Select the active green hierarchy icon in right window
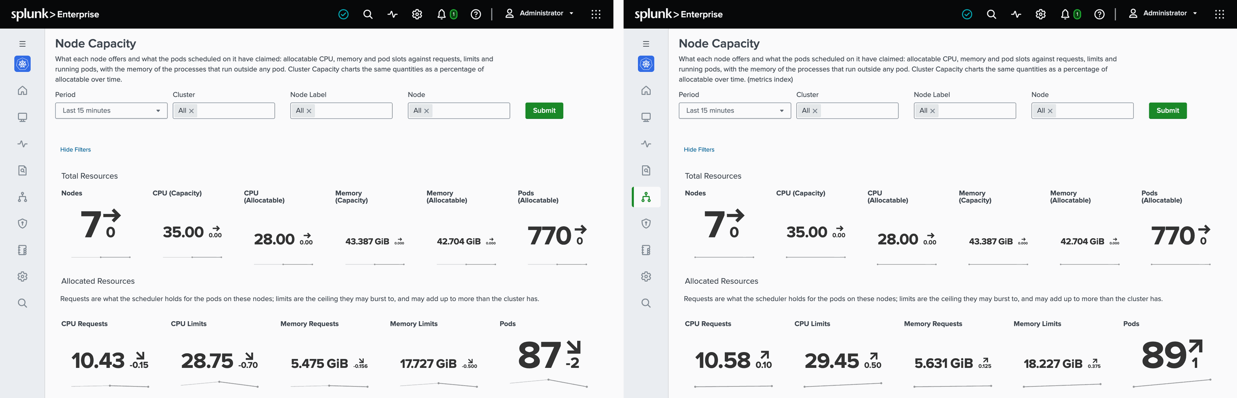1237x398 pixels. pos(646,197)
